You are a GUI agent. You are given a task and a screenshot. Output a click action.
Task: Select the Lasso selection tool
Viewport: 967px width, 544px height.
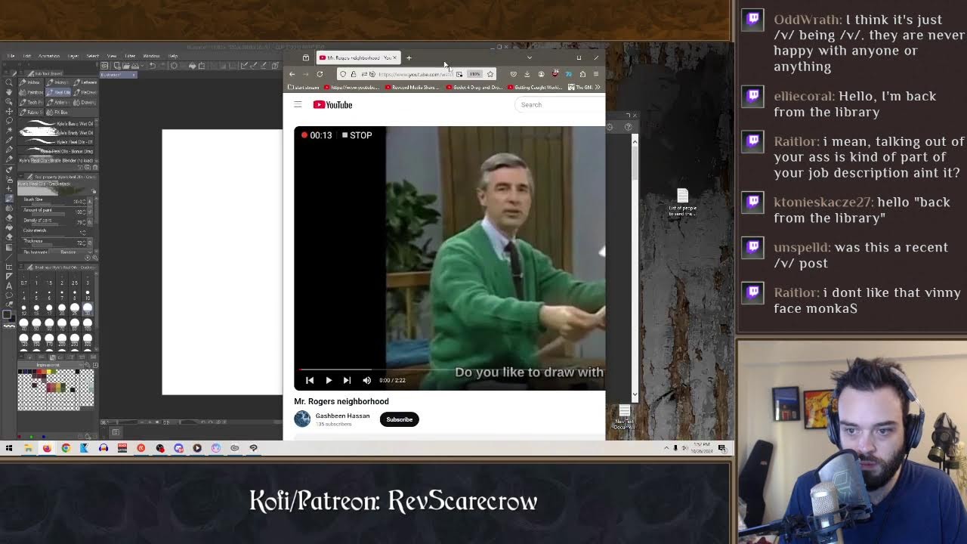pos(9,121)
